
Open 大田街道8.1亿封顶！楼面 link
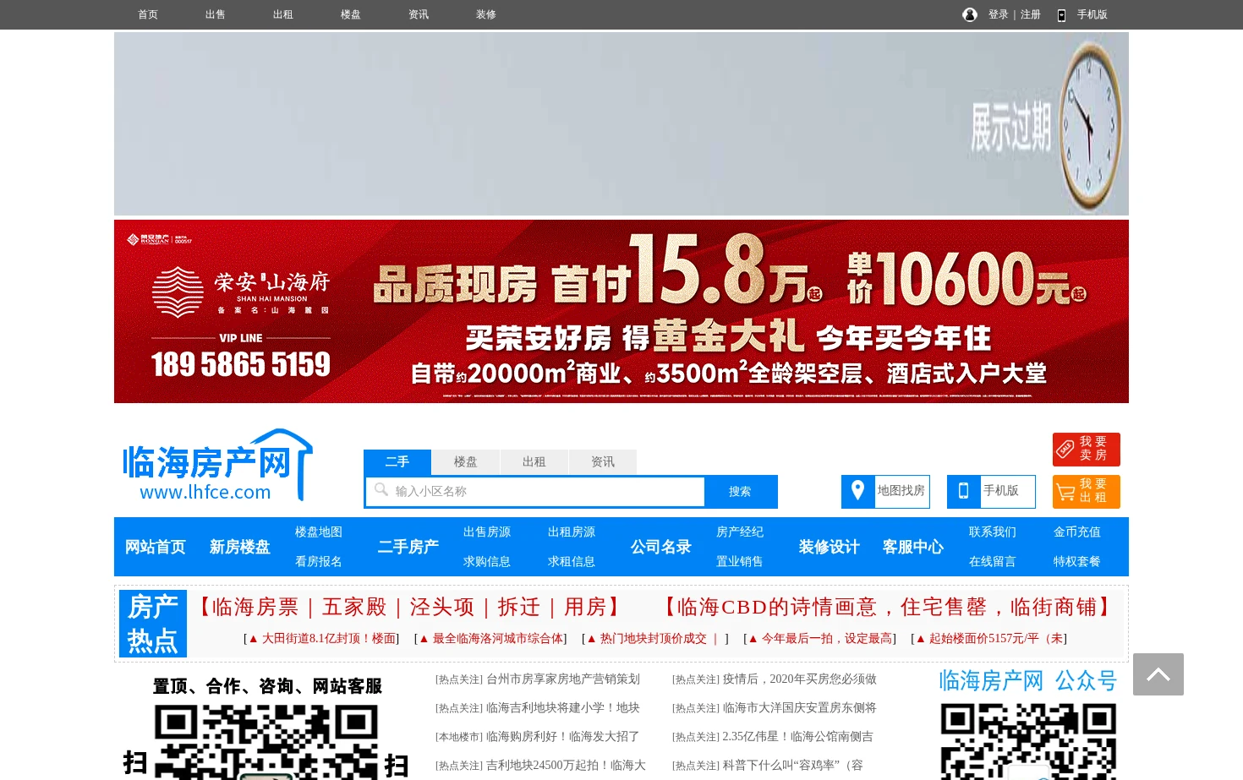321,638
